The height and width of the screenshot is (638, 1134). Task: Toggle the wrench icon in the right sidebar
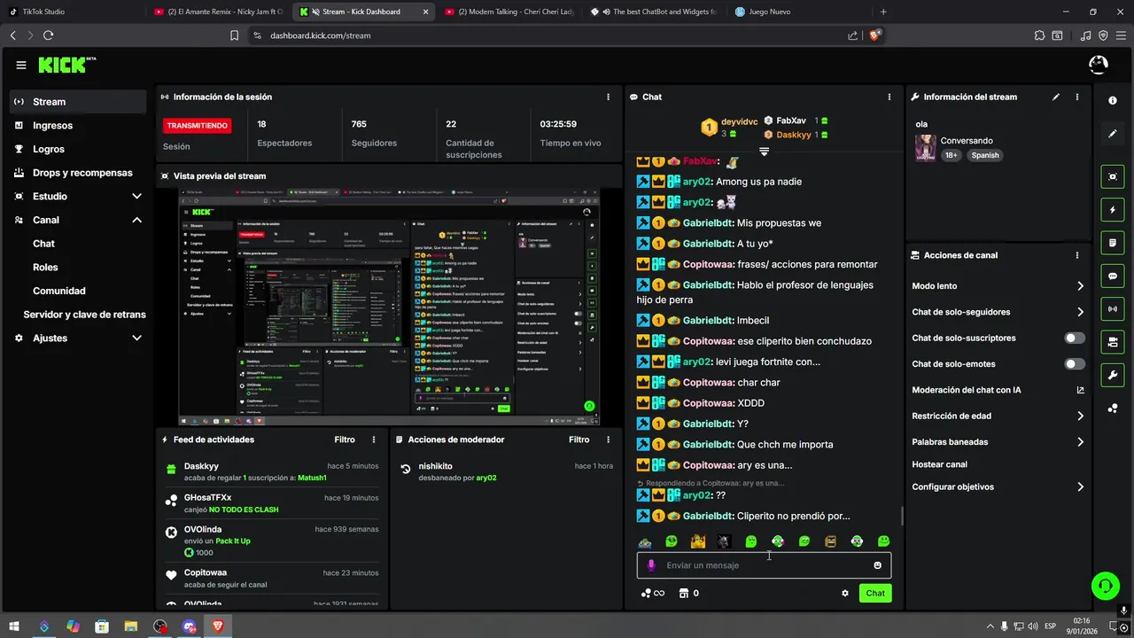(1113, 376)
